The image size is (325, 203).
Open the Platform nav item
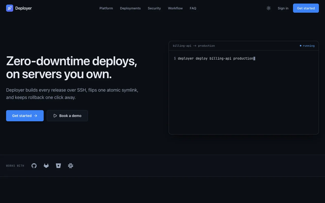[106, 8]
